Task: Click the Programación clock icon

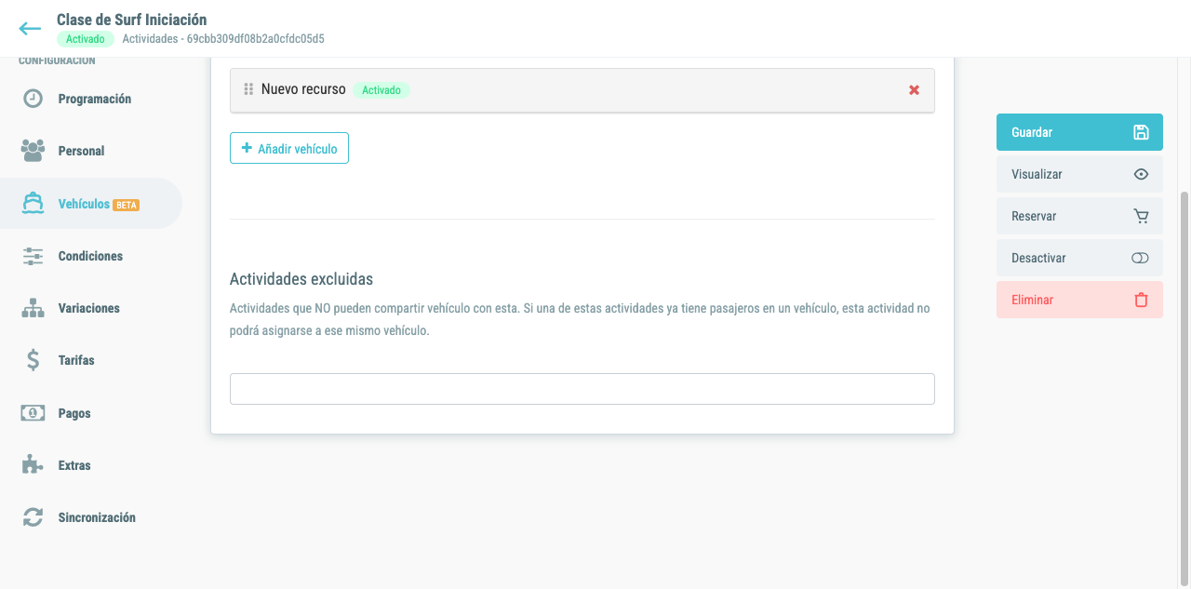Action: point(33,99)
